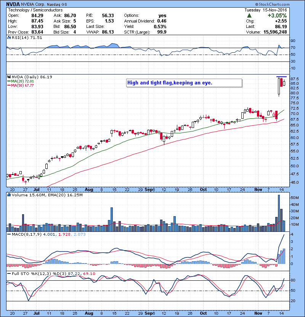Click the Chg value +2.55
305x317 pixels.
pos(281,21)
